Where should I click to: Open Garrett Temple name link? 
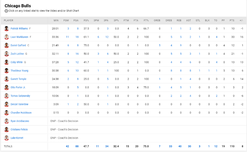(x=18, y=79)
